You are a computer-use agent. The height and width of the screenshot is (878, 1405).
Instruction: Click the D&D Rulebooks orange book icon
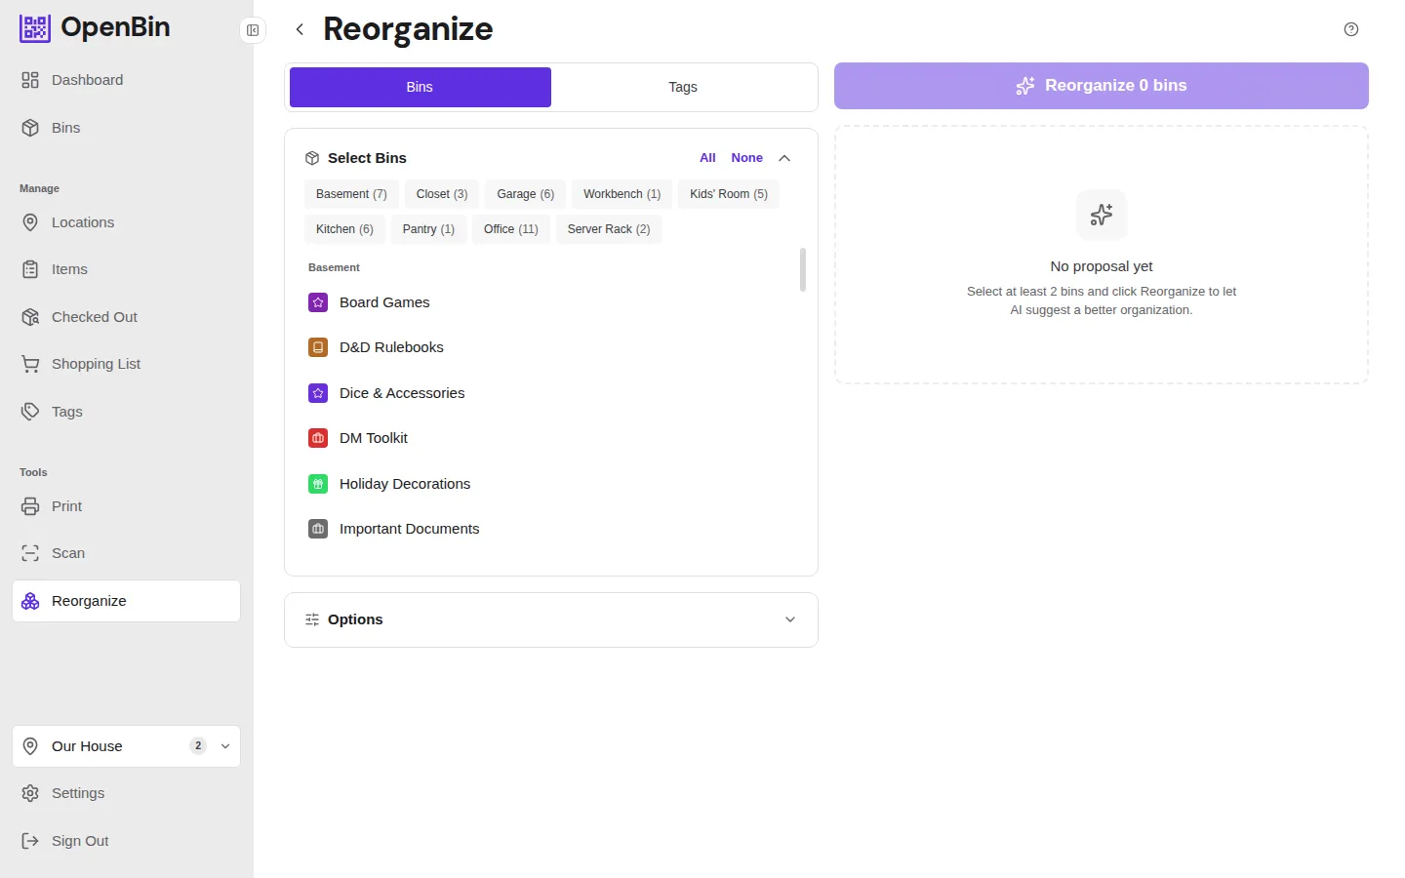(318, 347)
